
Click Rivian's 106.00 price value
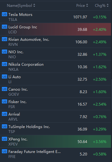tap(81, 42)
